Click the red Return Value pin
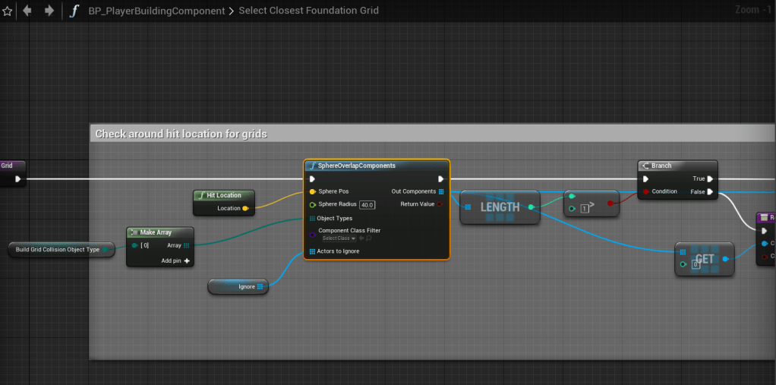The height and width of the screenshot is (385, 776). point(440,204)
